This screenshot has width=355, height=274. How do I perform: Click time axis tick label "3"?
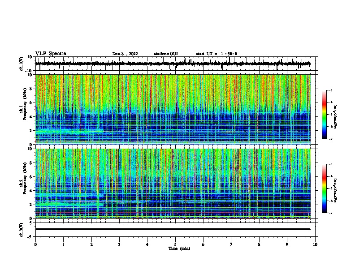point(119,244)
